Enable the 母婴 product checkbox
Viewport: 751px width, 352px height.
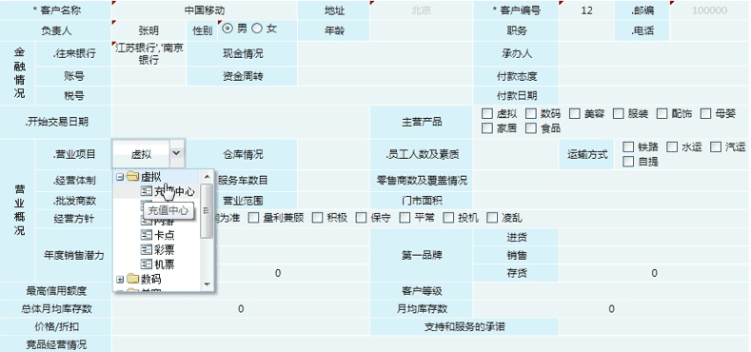point(706,113)
